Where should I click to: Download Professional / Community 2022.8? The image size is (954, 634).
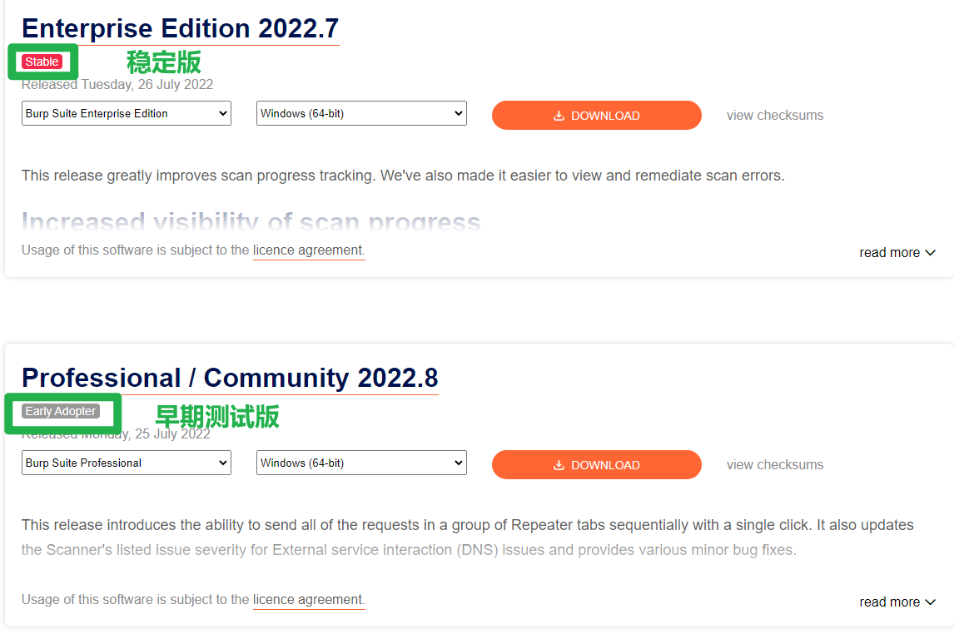pos(596,465)
